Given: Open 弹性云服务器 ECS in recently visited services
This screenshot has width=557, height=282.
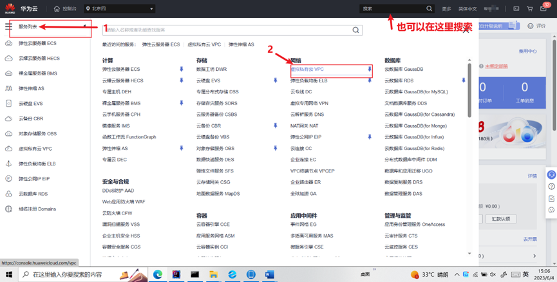Looking at the screenshot, I should [161, 44].
